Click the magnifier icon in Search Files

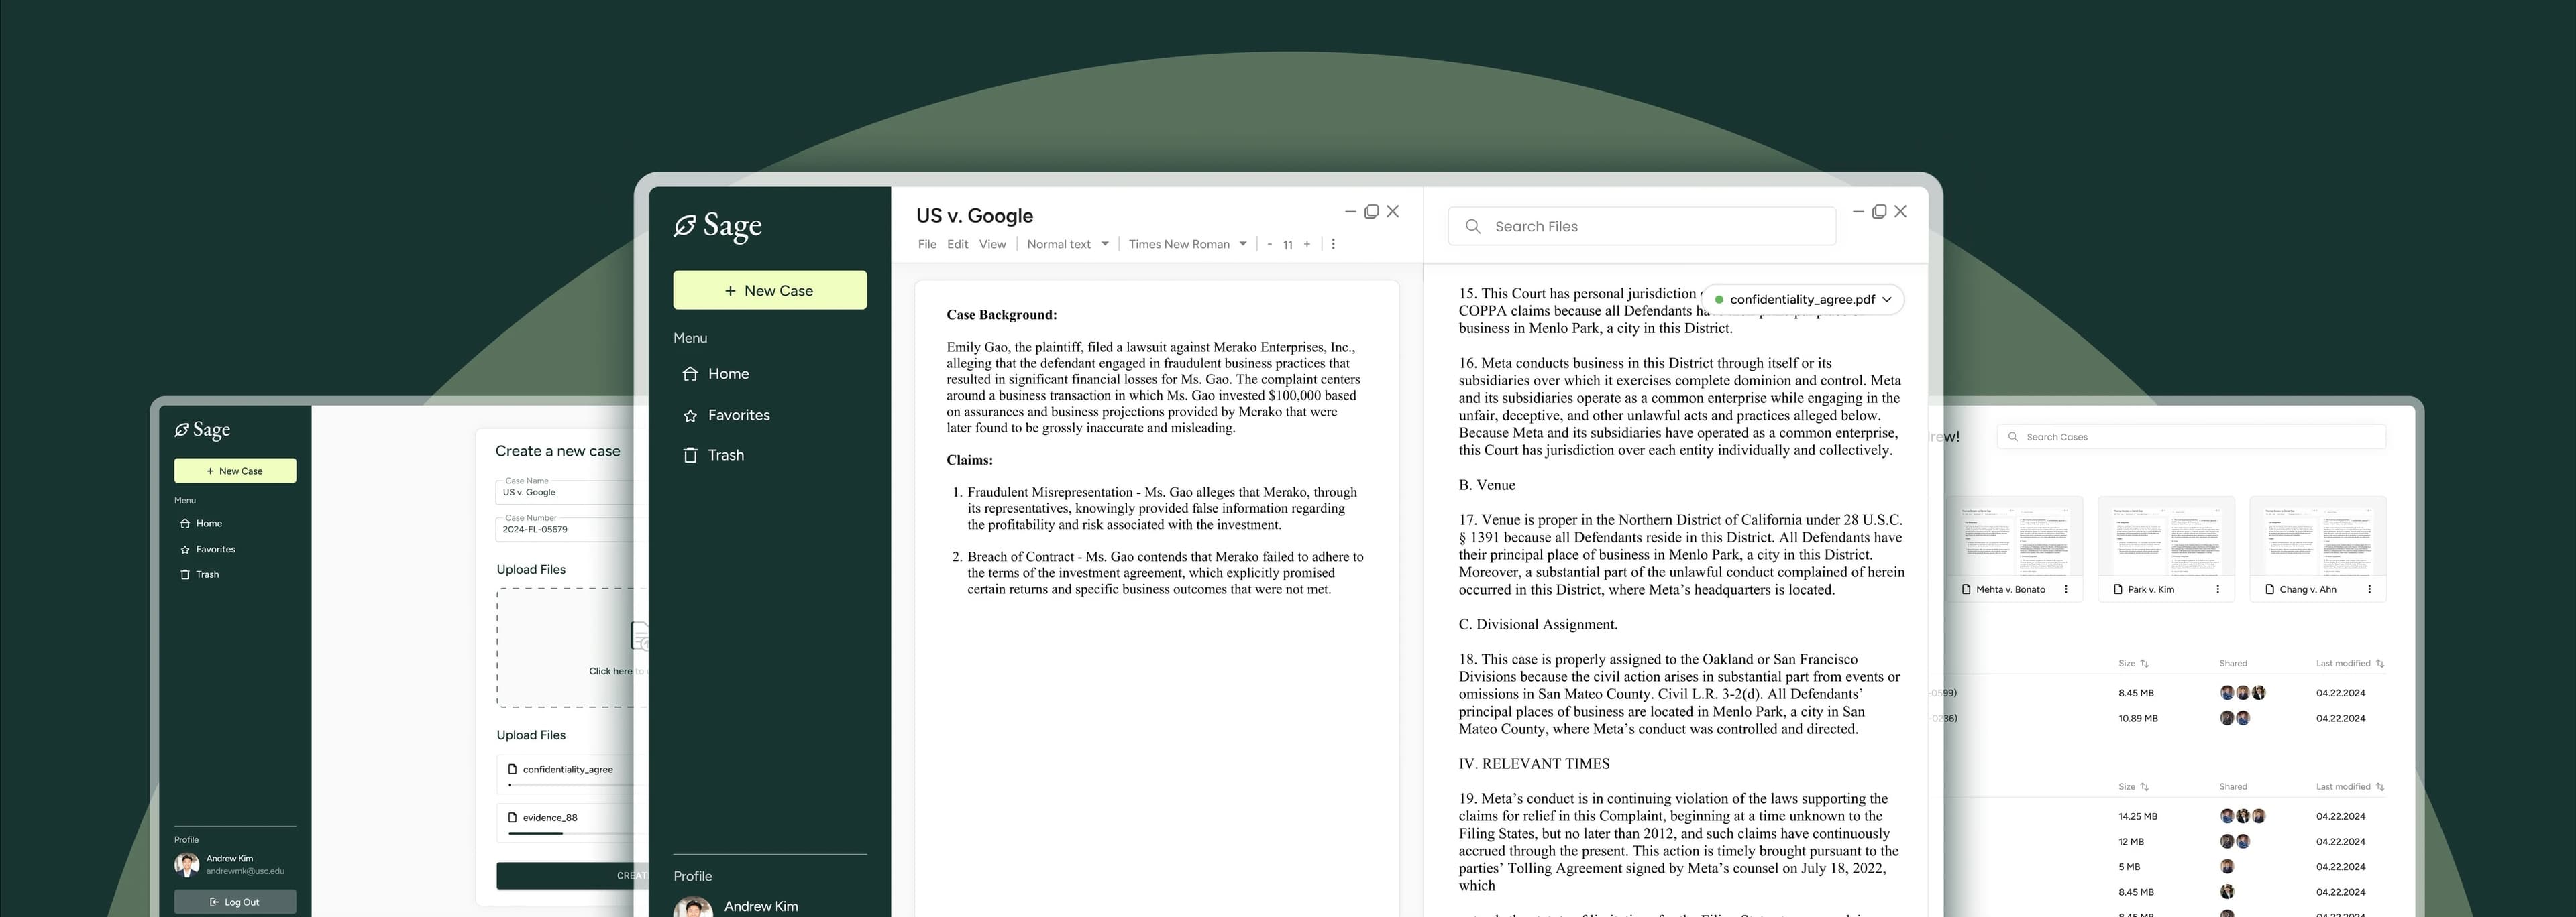[x=1472, y=226]
